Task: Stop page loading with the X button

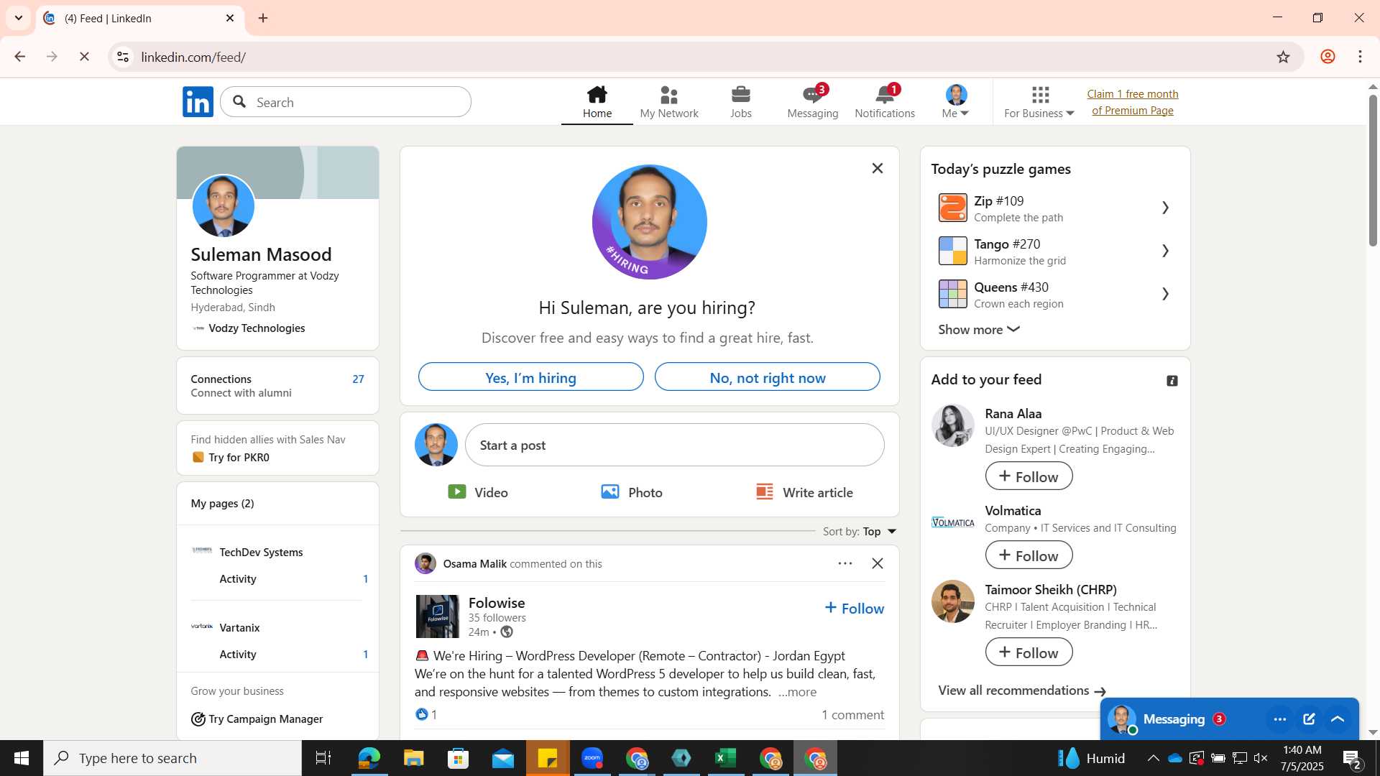Action: pos(84,57)
